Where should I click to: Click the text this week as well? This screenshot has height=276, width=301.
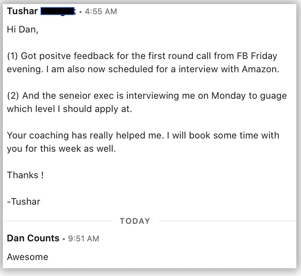click(78, 149)
